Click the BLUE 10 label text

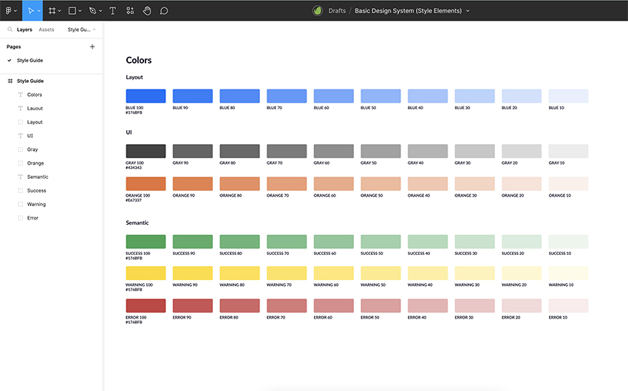pos(556,108)
